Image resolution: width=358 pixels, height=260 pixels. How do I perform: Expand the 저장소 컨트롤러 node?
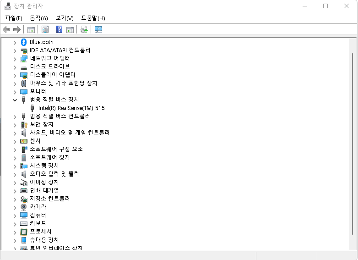pyautogui.click(x=15, y=199)
